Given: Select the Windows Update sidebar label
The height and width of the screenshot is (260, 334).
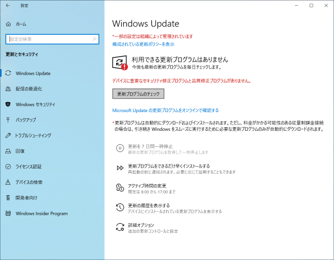Looking at the screenshot, I should click(33, 74).
